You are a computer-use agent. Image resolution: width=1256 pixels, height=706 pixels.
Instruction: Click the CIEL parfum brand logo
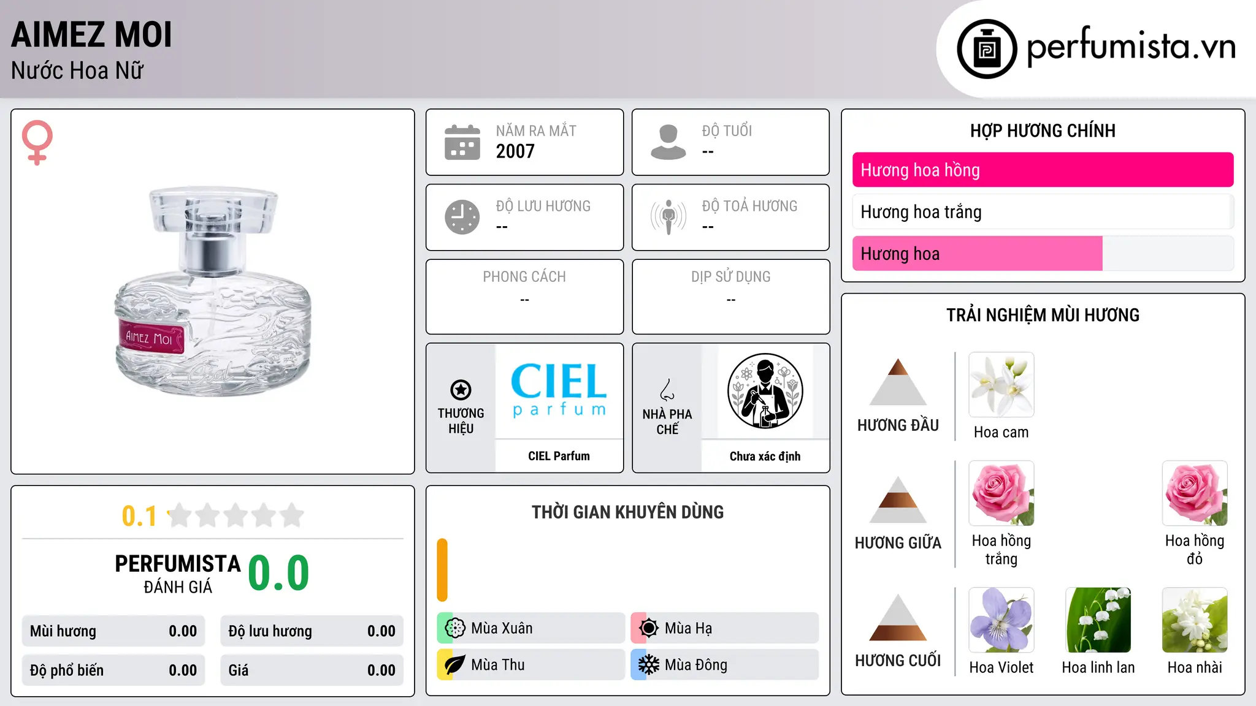[x=559, y=391]
